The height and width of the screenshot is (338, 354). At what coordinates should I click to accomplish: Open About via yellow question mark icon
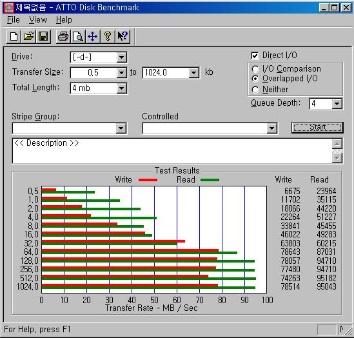[108, 37]
